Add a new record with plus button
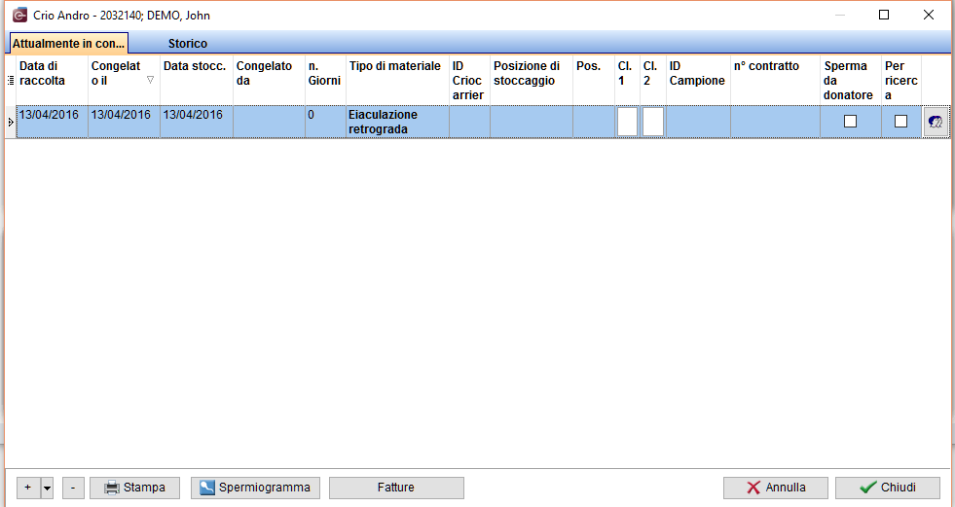The width and height of the screenshot is (955, 507). 28,489
